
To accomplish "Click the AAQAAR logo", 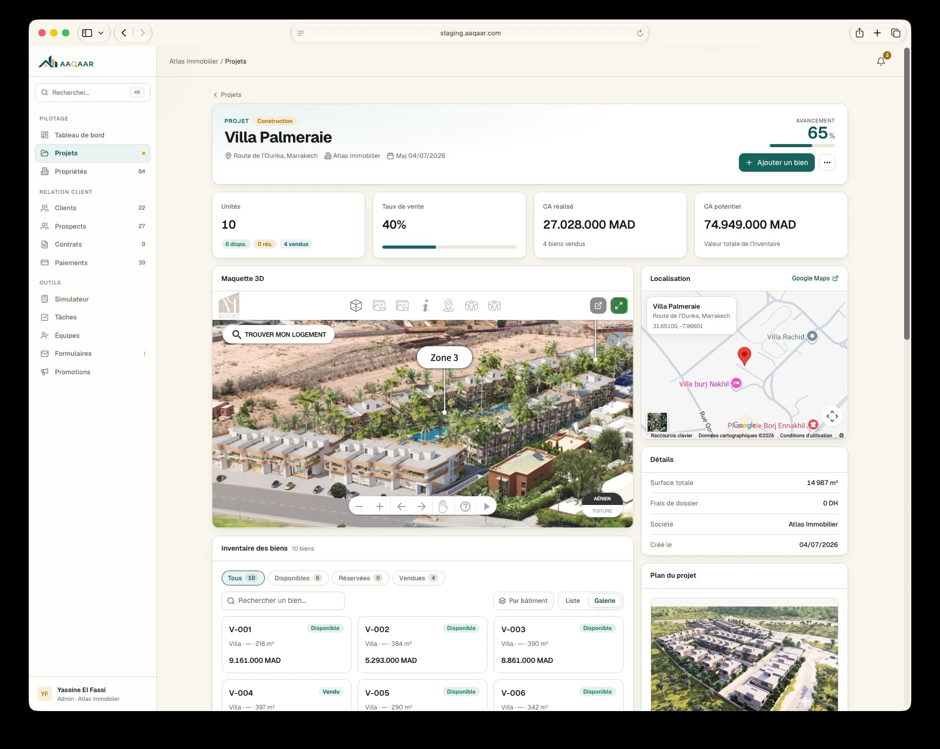I will click(x=66, y=62).
